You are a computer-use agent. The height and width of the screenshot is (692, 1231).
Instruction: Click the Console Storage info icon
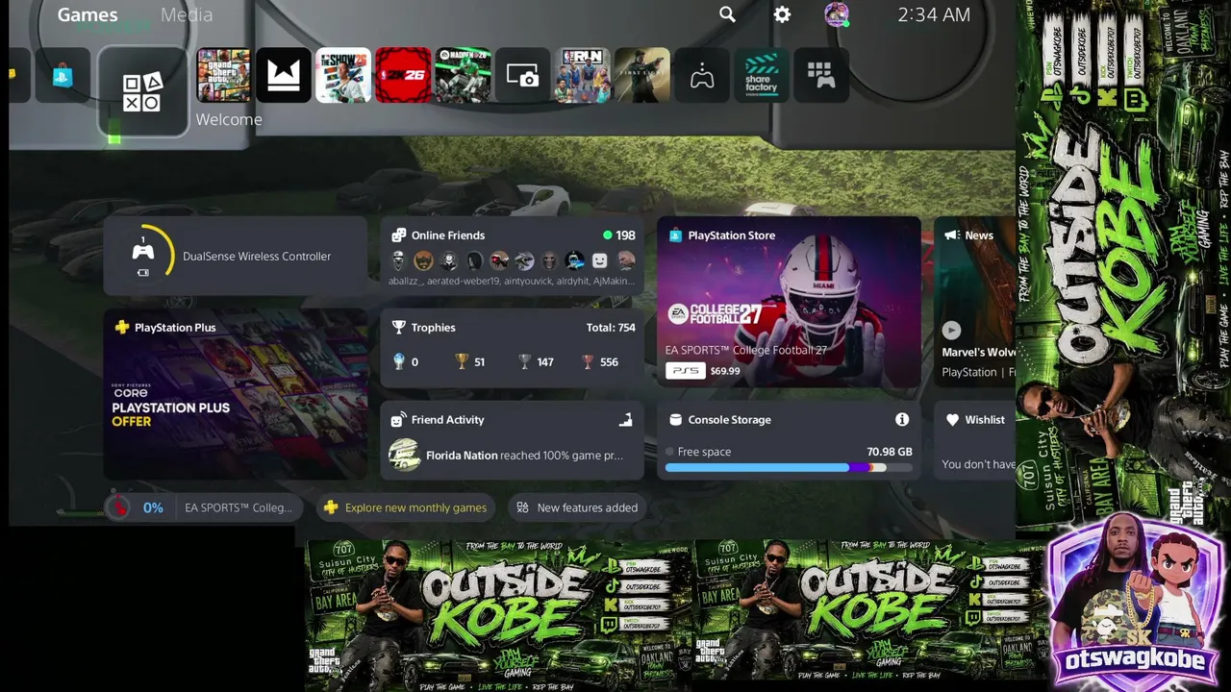(x=902, y=419)
